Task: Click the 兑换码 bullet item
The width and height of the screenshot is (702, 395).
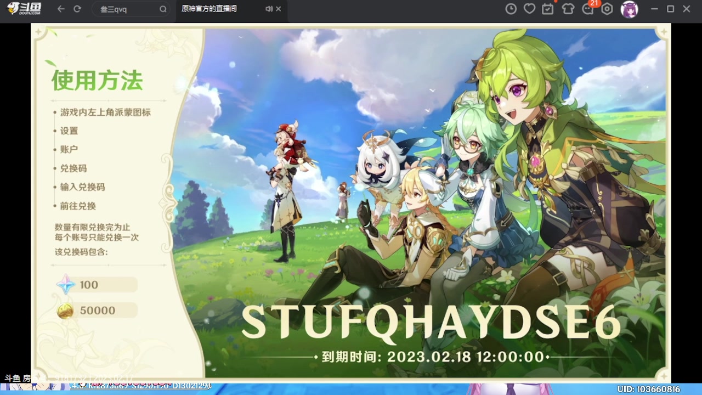Action: click(73, 168)
